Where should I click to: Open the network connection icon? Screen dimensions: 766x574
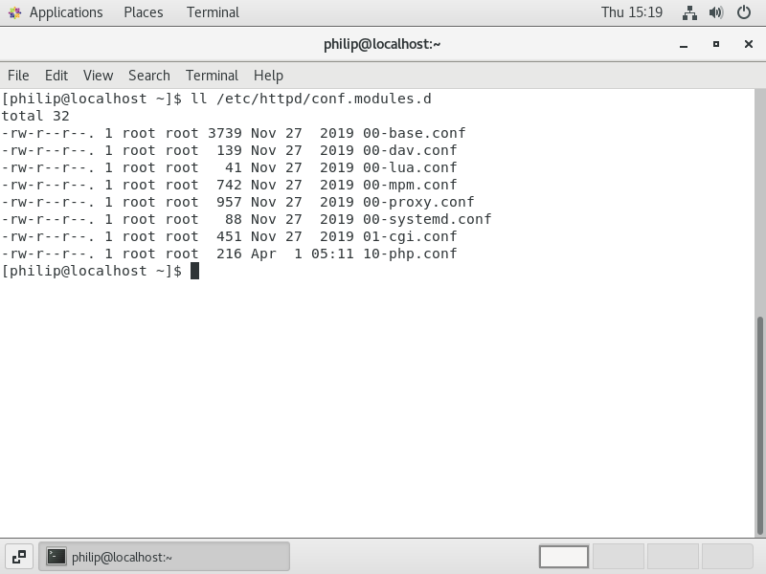click(689, 12)
